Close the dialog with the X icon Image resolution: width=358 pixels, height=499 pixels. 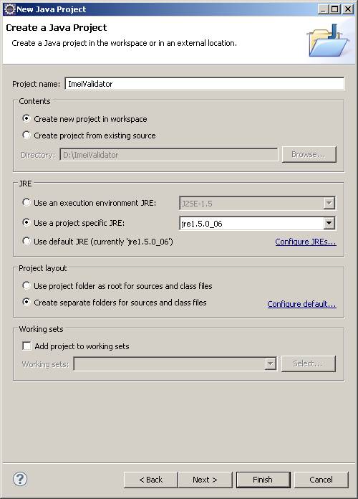347,9
